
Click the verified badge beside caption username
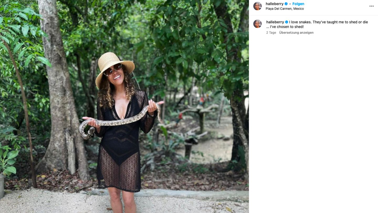287,22
